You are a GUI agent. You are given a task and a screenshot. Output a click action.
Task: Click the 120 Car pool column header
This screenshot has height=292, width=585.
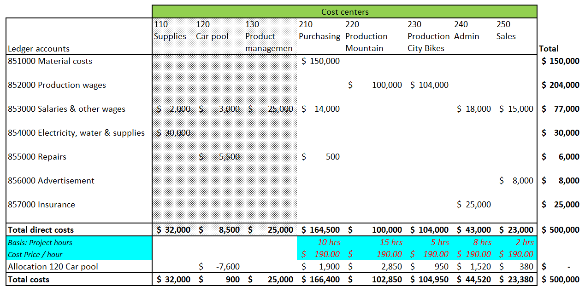coord(212,31)
